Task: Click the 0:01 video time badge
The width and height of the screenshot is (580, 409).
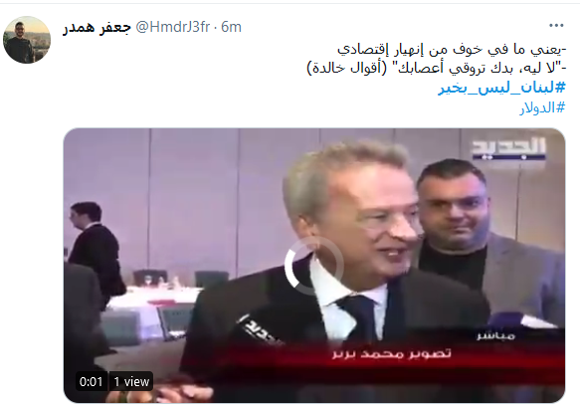Action: click(91, 381)
